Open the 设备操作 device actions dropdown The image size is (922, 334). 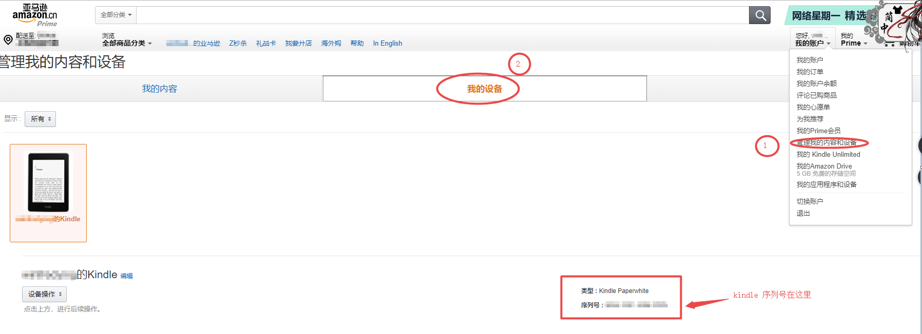point(45,294)
